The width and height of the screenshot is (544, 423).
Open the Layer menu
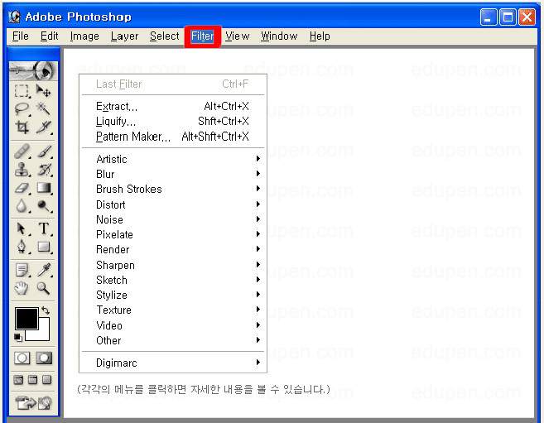tap(124, 36)
